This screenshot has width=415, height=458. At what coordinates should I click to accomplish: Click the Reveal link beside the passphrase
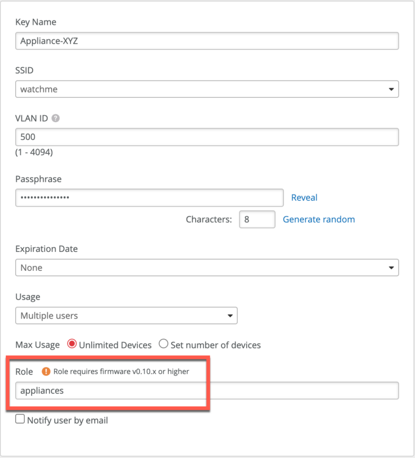[x=304, y=197]
